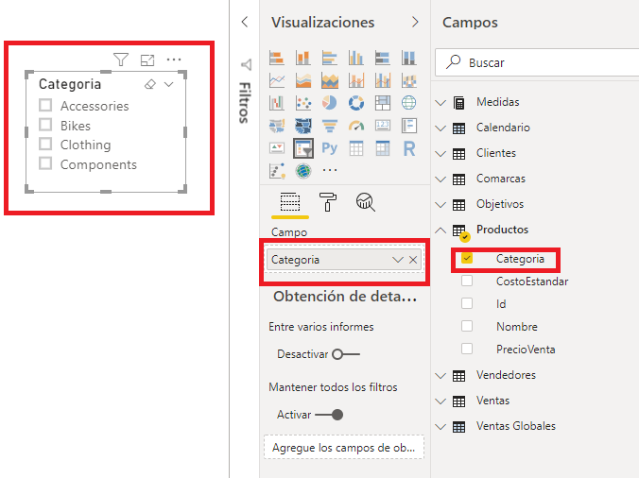Open the slicer header type dropdown chevron
The width and height of the screenshot is (639, 478).
tap(168, 84)
